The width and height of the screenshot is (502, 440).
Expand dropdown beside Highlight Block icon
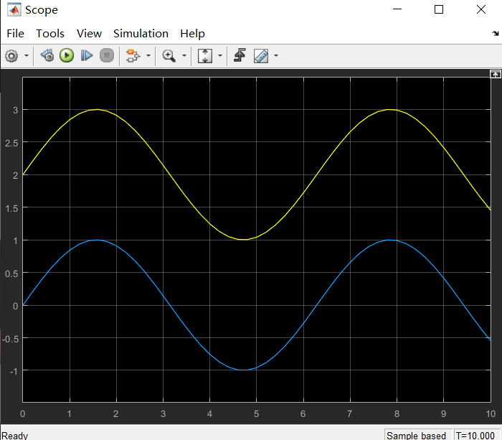coord(148,56)
